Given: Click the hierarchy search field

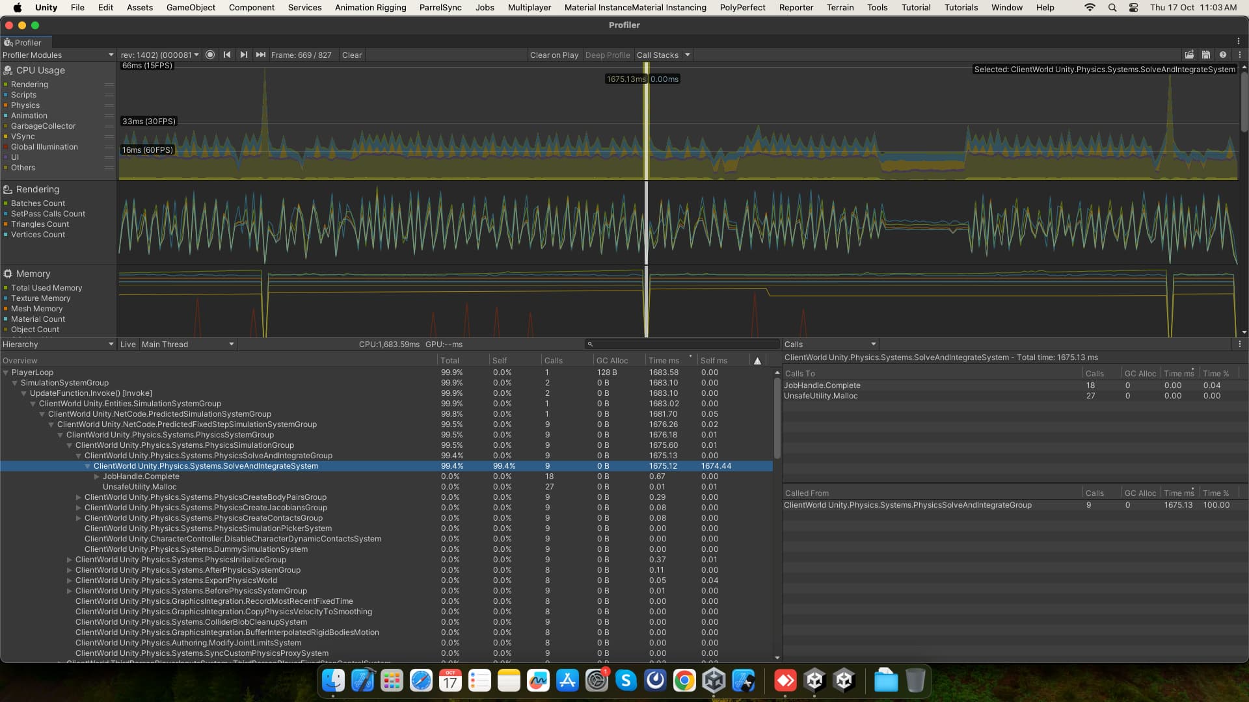Looking at the screenshot, I should 683,344.
